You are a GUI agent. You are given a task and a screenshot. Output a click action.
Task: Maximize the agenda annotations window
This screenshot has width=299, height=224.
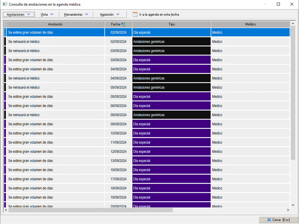(x=278, y=4)
